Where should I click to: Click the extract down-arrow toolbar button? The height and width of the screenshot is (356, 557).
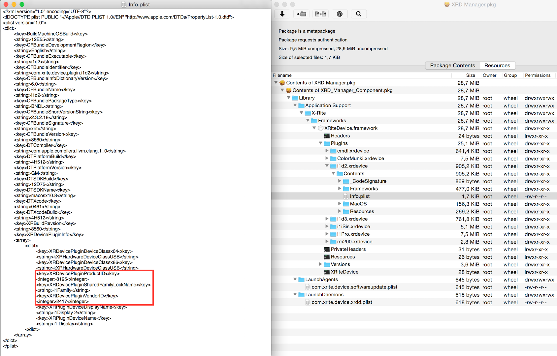(282, 14)
